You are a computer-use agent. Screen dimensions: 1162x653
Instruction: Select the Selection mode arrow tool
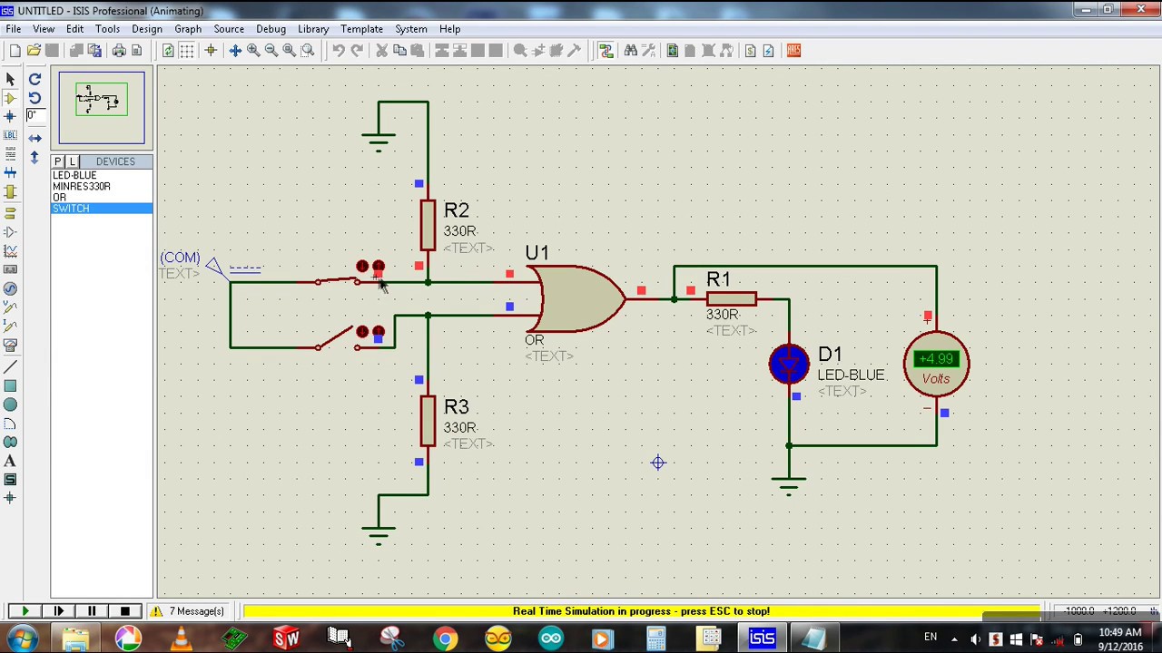coord(11,79)
